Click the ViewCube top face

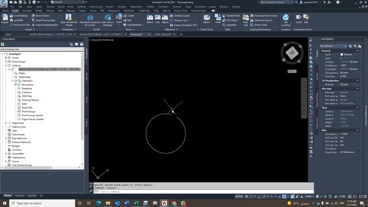pos(292,52)
